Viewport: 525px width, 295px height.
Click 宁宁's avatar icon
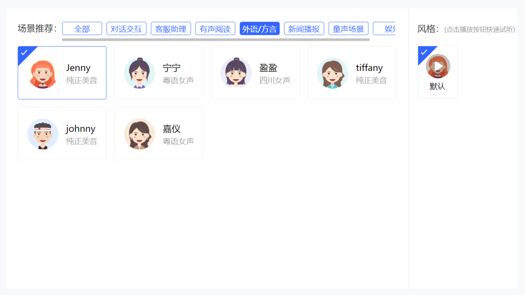pos(140,73)
